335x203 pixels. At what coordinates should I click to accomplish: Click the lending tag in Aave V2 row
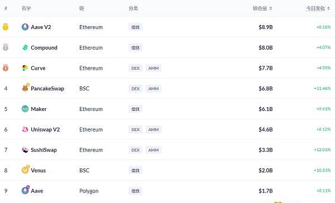(x=136, y=27)
